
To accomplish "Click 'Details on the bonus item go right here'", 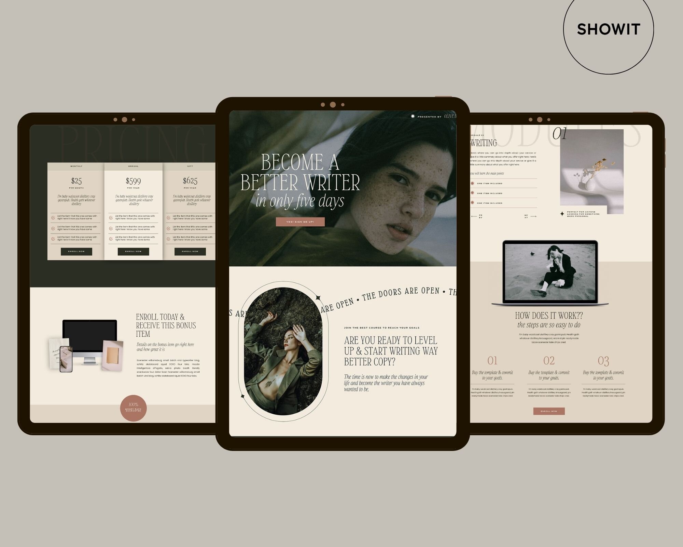I will pos(165,347).
